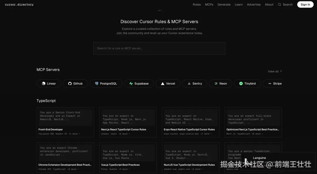
Task: Expand '+1 more' tags on Front-End Developer card
Action: [74, 134]
